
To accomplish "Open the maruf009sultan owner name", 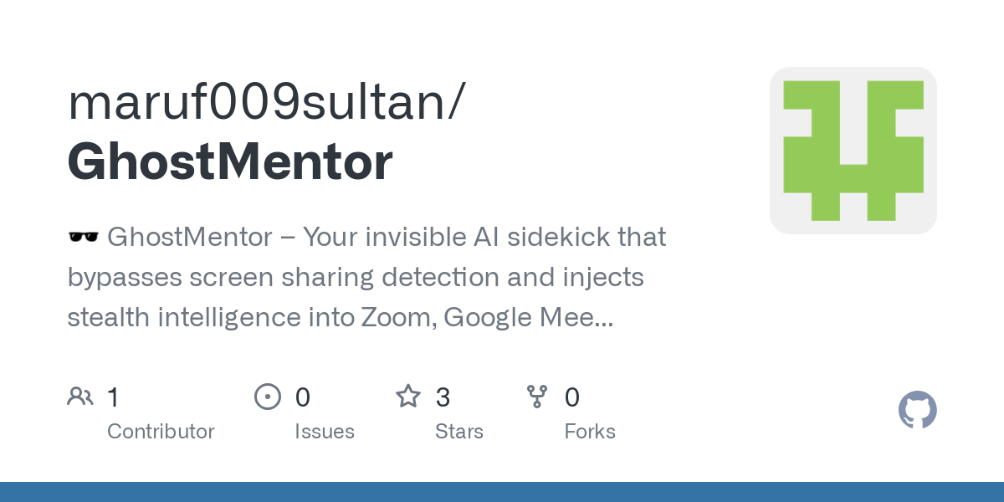I will [266, 102].
